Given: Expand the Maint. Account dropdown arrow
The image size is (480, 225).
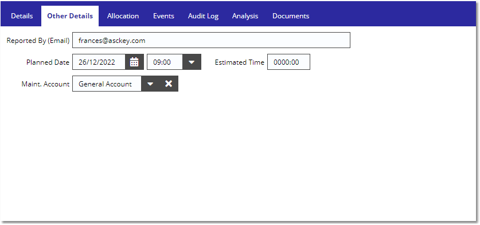Looking at the screenshot, I should 150,84.
